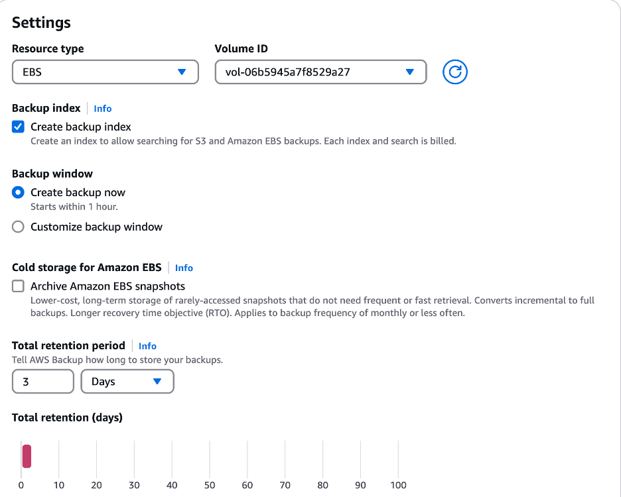Image resolution: width=621 pixels, height=497 pixels.
Task: Select the Create backup now option
Action: coord(18,192)
